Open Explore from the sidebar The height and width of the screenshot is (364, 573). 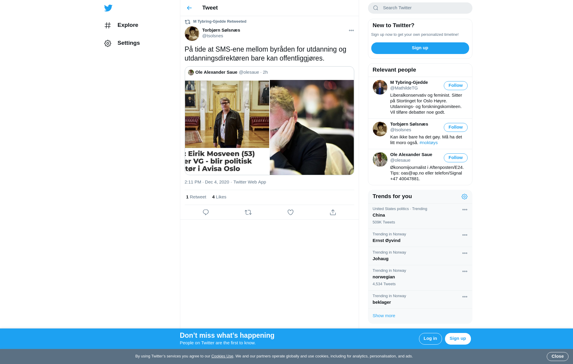121,25
